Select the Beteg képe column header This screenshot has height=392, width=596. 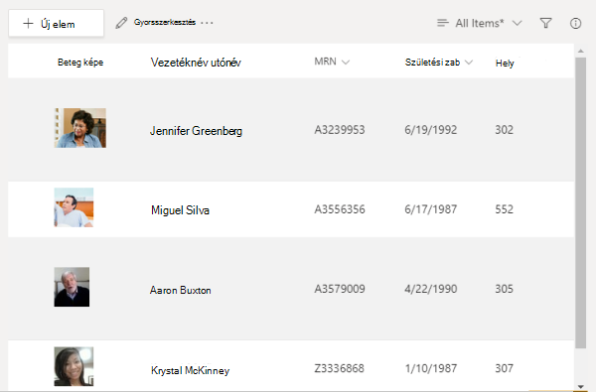80,63
